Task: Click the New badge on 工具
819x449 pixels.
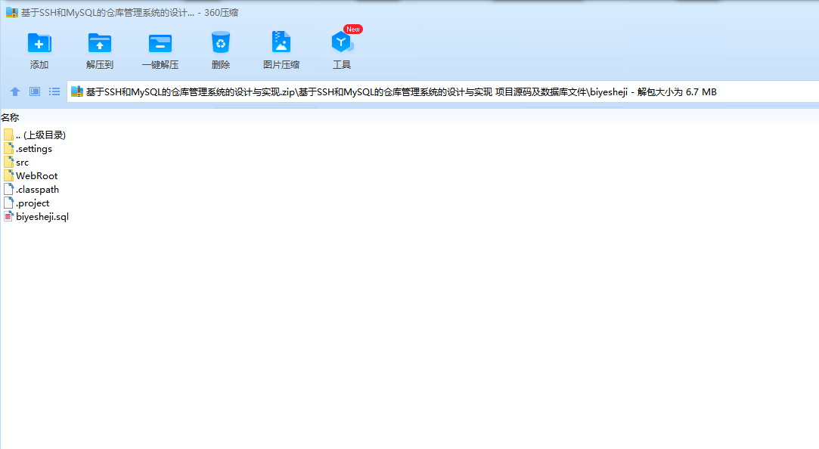Action: point(353,29)
